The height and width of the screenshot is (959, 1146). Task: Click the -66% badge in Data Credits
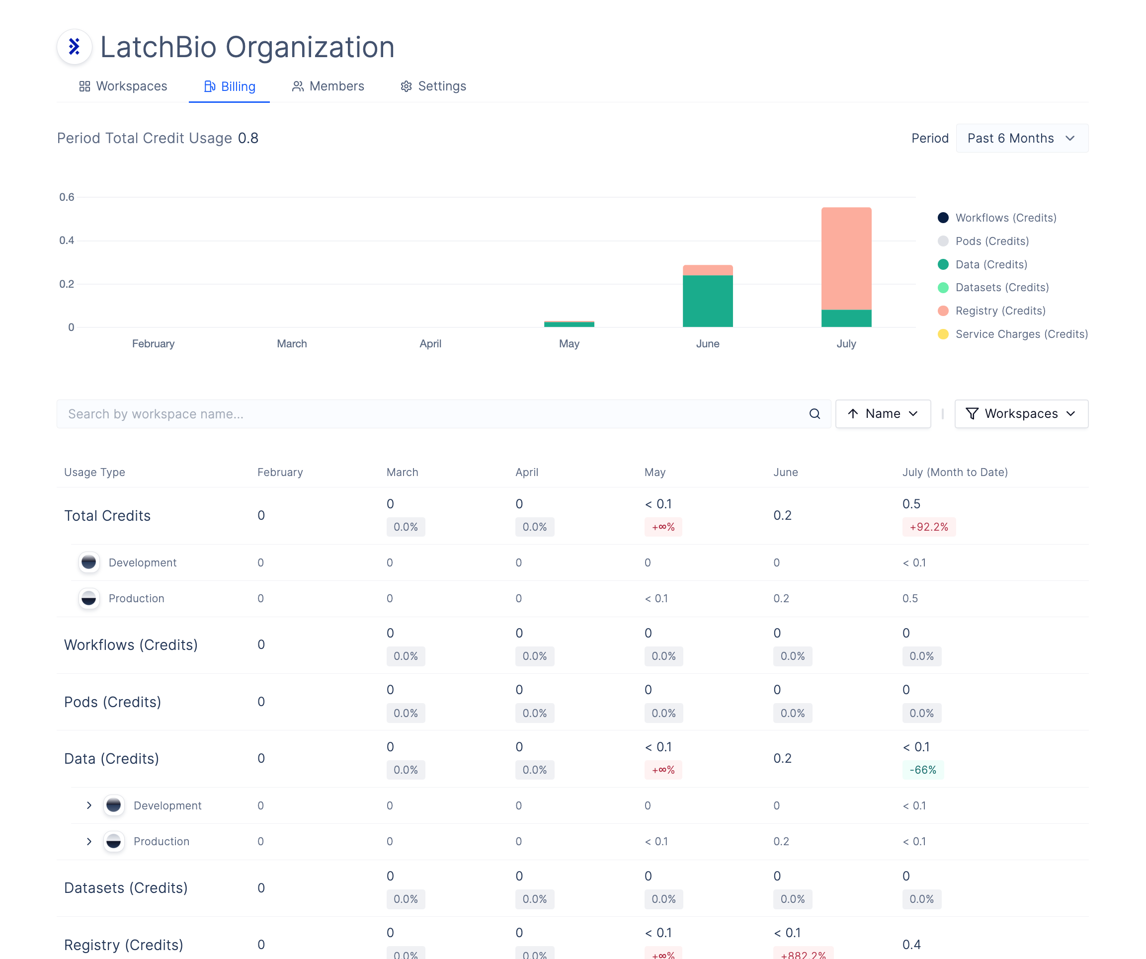[x=923, y=770]
